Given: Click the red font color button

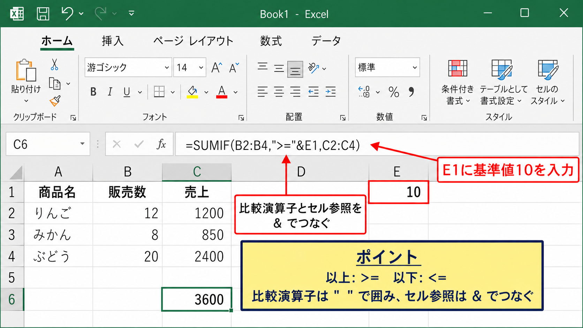Looking at the screenshot, I should coord(222,92).
